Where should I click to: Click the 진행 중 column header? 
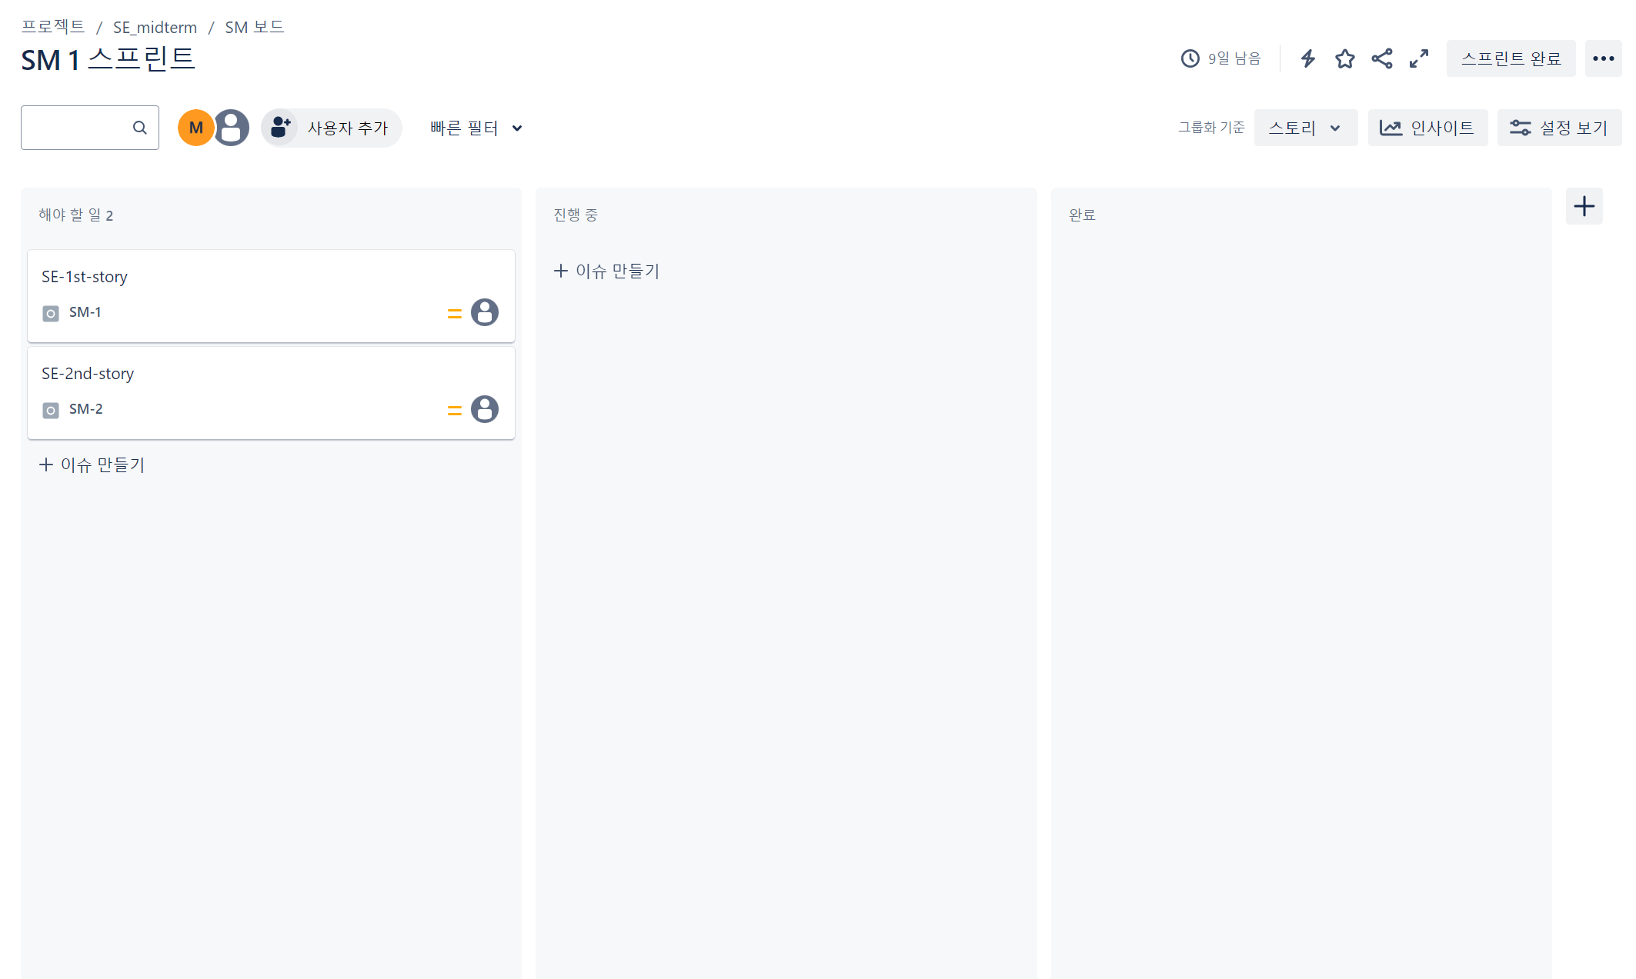point(575,215)
